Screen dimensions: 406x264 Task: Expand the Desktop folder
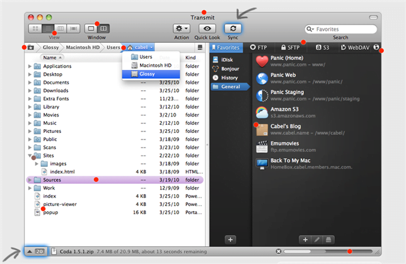coord(30,74)
